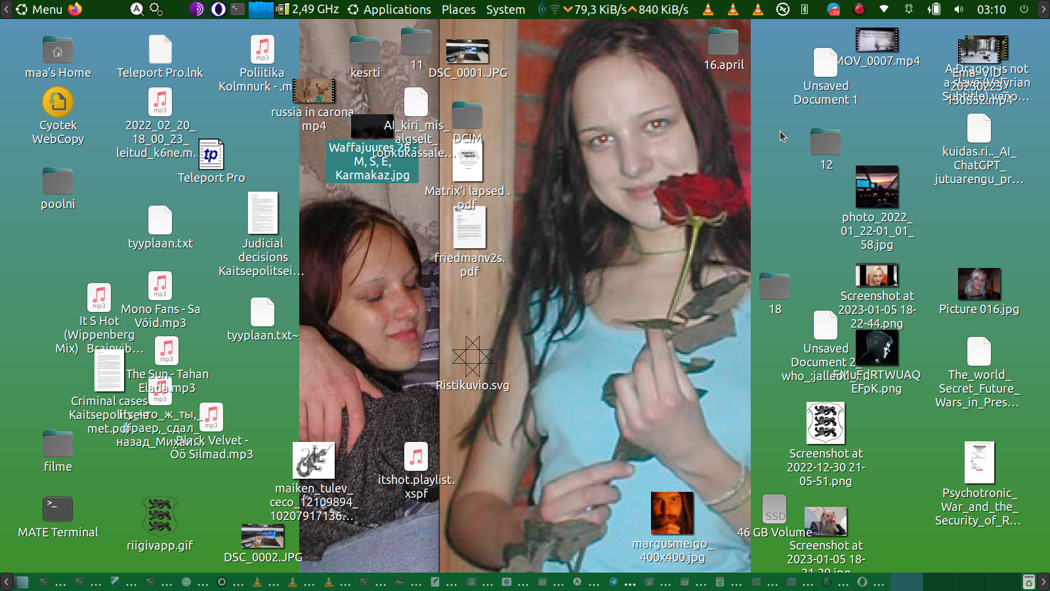Select the Picture 016.jpg image
The image size is (1050, 591).
(x=979, y=292)
